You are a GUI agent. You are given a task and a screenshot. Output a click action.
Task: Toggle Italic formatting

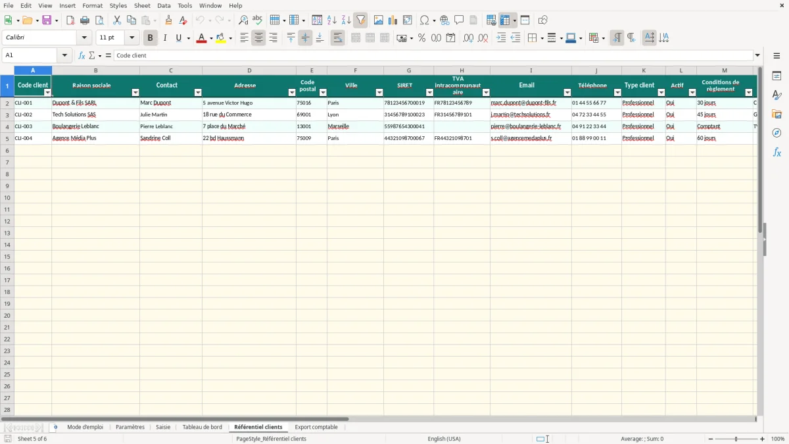click(164, 38)
